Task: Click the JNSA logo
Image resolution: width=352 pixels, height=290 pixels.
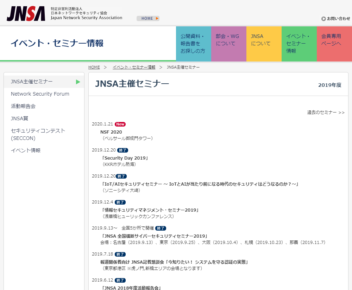Action: 26,14
